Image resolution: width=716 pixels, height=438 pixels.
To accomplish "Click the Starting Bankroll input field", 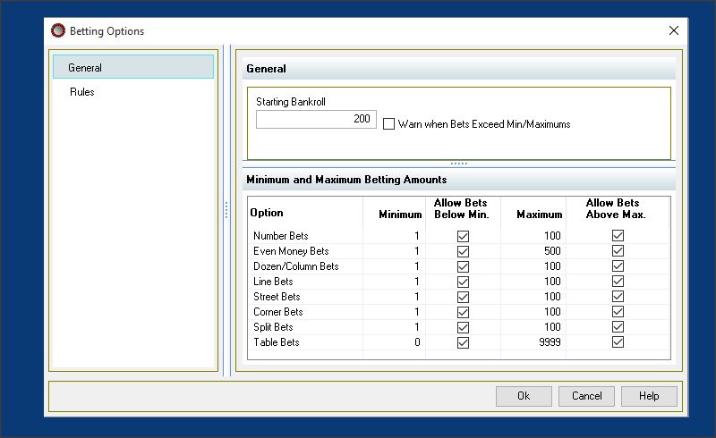I will click(x=316, y=119).
